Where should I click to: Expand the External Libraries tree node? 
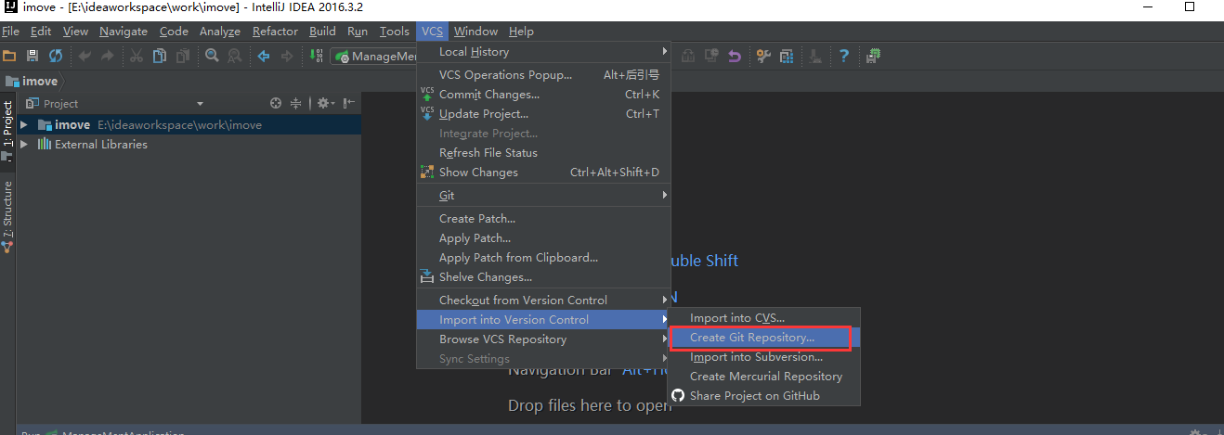[23, 144]
